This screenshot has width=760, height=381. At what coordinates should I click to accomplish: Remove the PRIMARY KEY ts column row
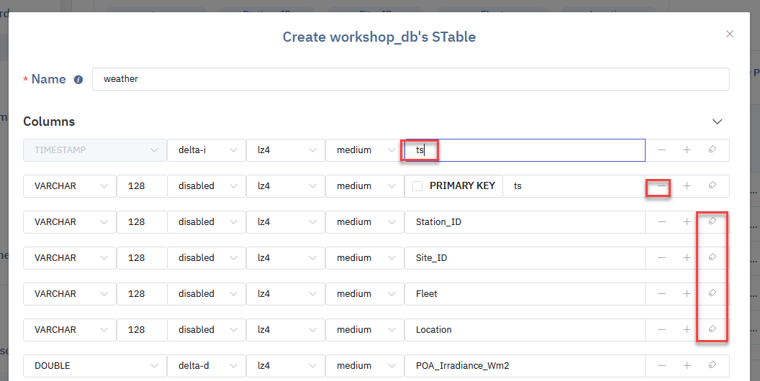(661, 186)
